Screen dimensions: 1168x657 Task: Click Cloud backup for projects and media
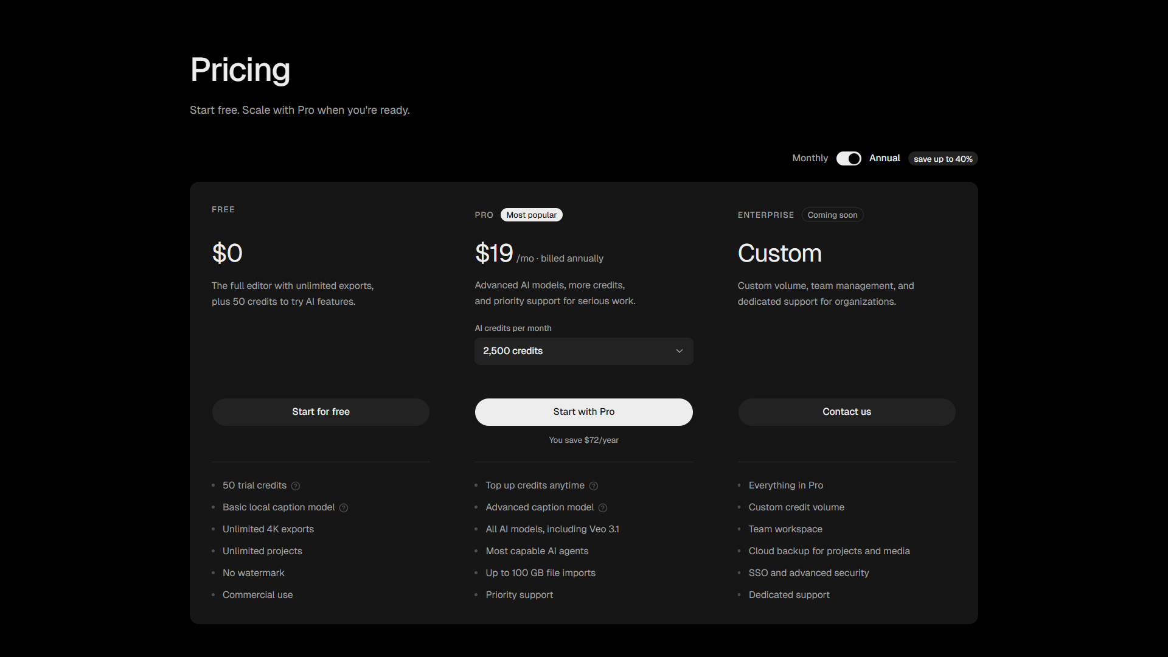click(829, 551)
